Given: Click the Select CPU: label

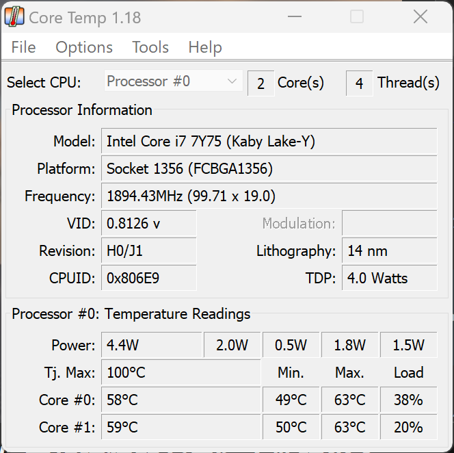Looking at the screenshot, I should click(x=44, y=82).
